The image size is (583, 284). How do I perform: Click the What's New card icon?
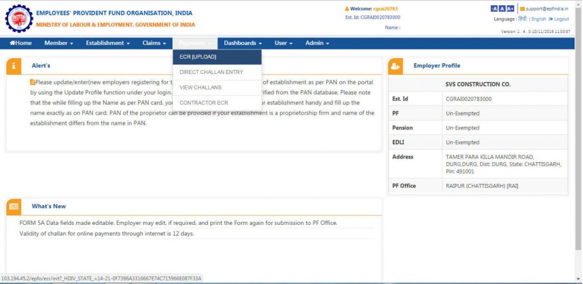(x=14, y=206)
